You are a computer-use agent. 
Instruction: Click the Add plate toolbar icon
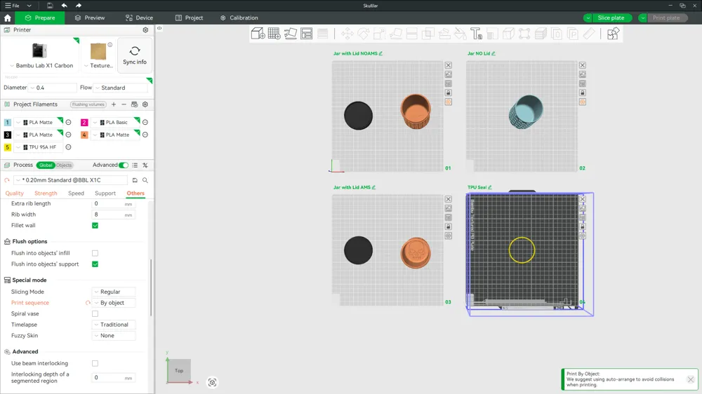click(x=274, y=34)
